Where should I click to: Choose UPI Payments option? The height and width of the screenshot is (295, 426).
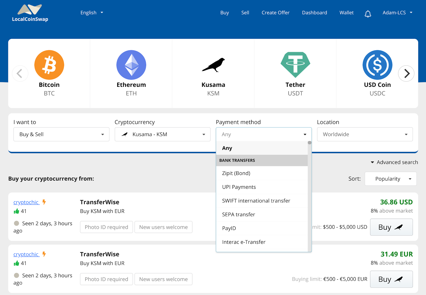point(262,187)
